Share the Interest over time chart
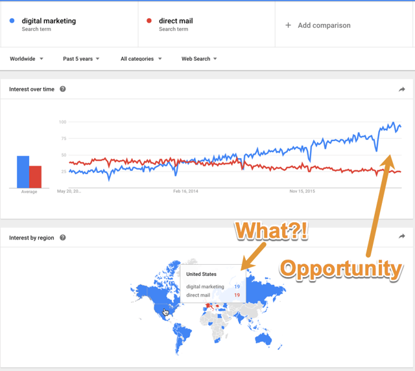Screen dimensions: 415x371 tap(402, 89)
